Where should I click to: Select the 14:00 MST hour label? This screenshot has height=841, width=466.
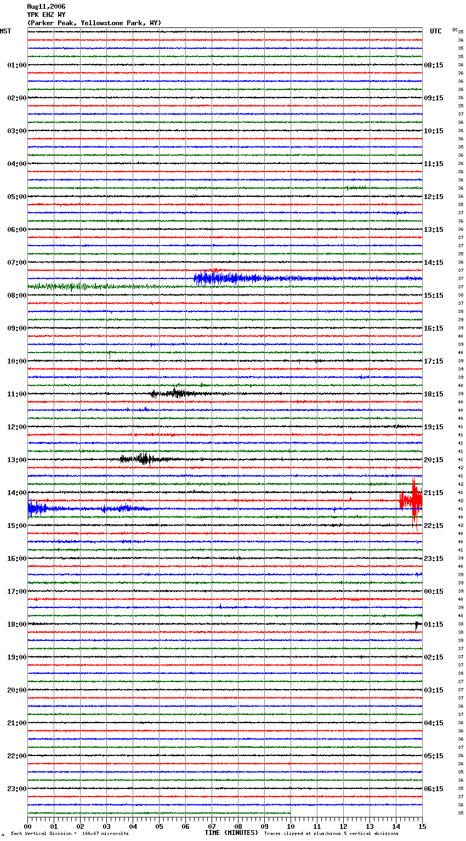click(x=17, y=493)
